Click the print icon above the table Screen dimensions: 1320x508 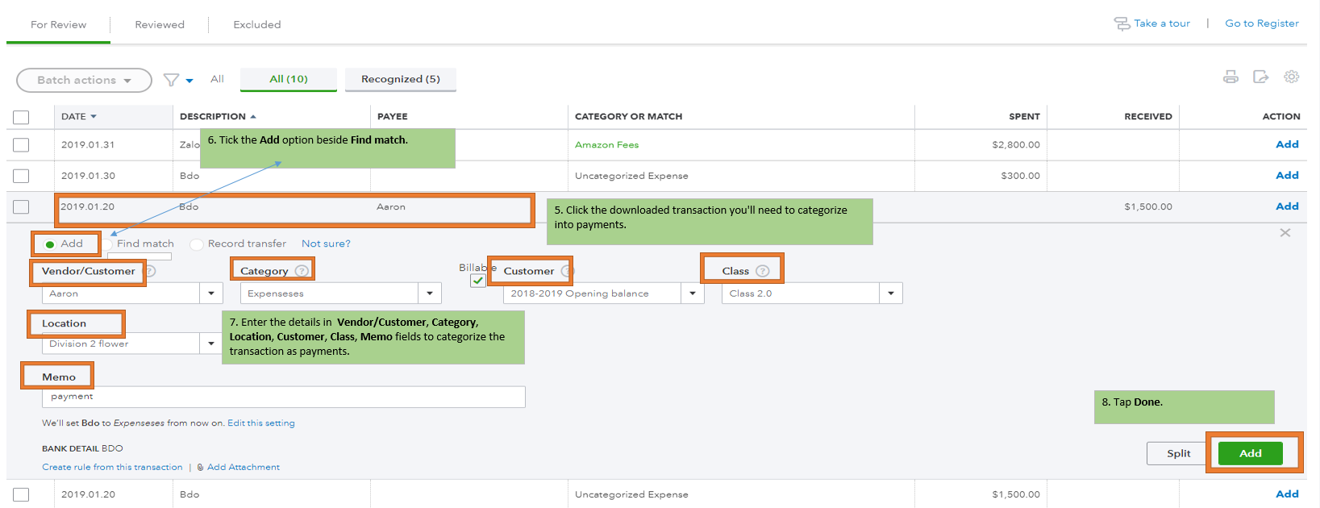click(x=1230, y=77)
